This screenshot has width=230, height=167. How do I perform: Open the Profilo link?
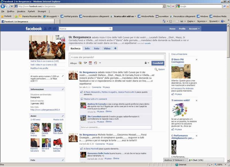click(182, 29)
